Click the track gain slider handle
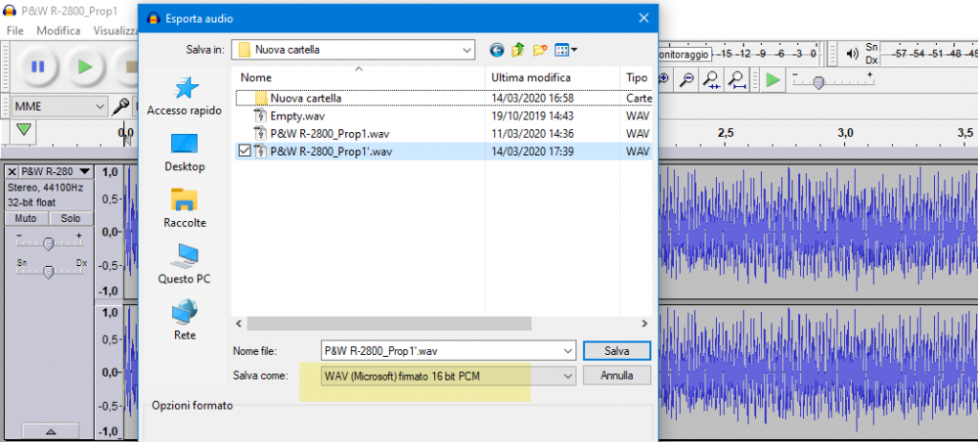The image size is (978, 442). click(x=49, y=243)
